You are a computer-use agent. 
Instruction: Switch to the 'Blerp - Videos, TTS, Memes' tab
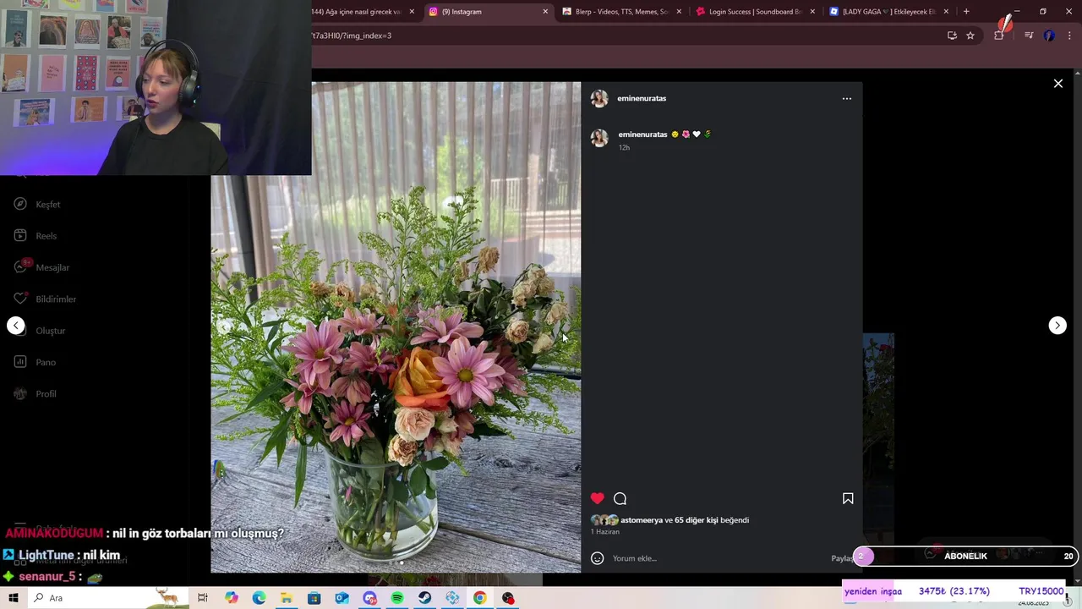[x=620, y=12]
